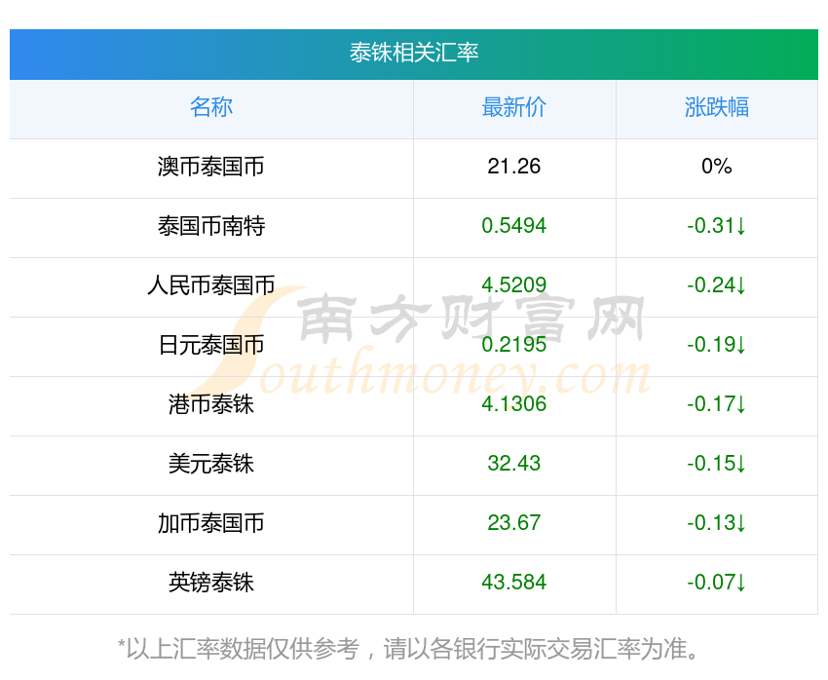Select the 0.5494 price cell
The width and height of the screenshot is (828, 680).
click(x=513, y=226)
